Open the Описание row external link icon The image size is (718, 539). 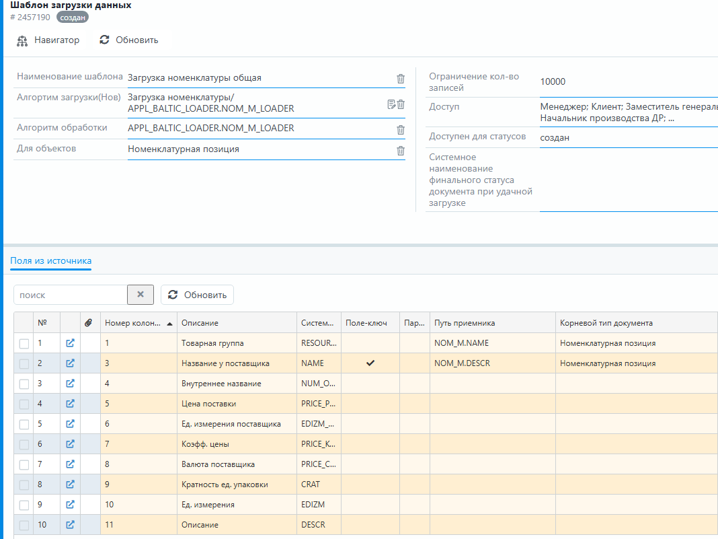pos(70,525)
